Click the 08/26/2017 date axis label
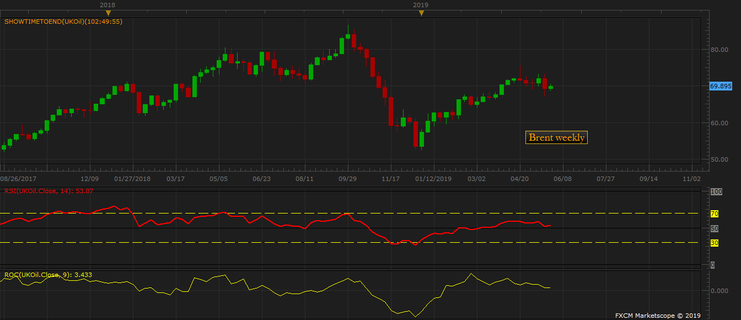Image resolution: width=741 pixels, height=320 pixels. click(19, 179)
